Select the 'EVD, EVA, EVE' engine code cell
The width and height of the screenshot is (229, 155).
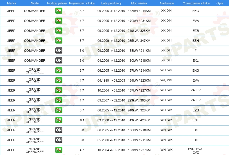pos(196,151)
